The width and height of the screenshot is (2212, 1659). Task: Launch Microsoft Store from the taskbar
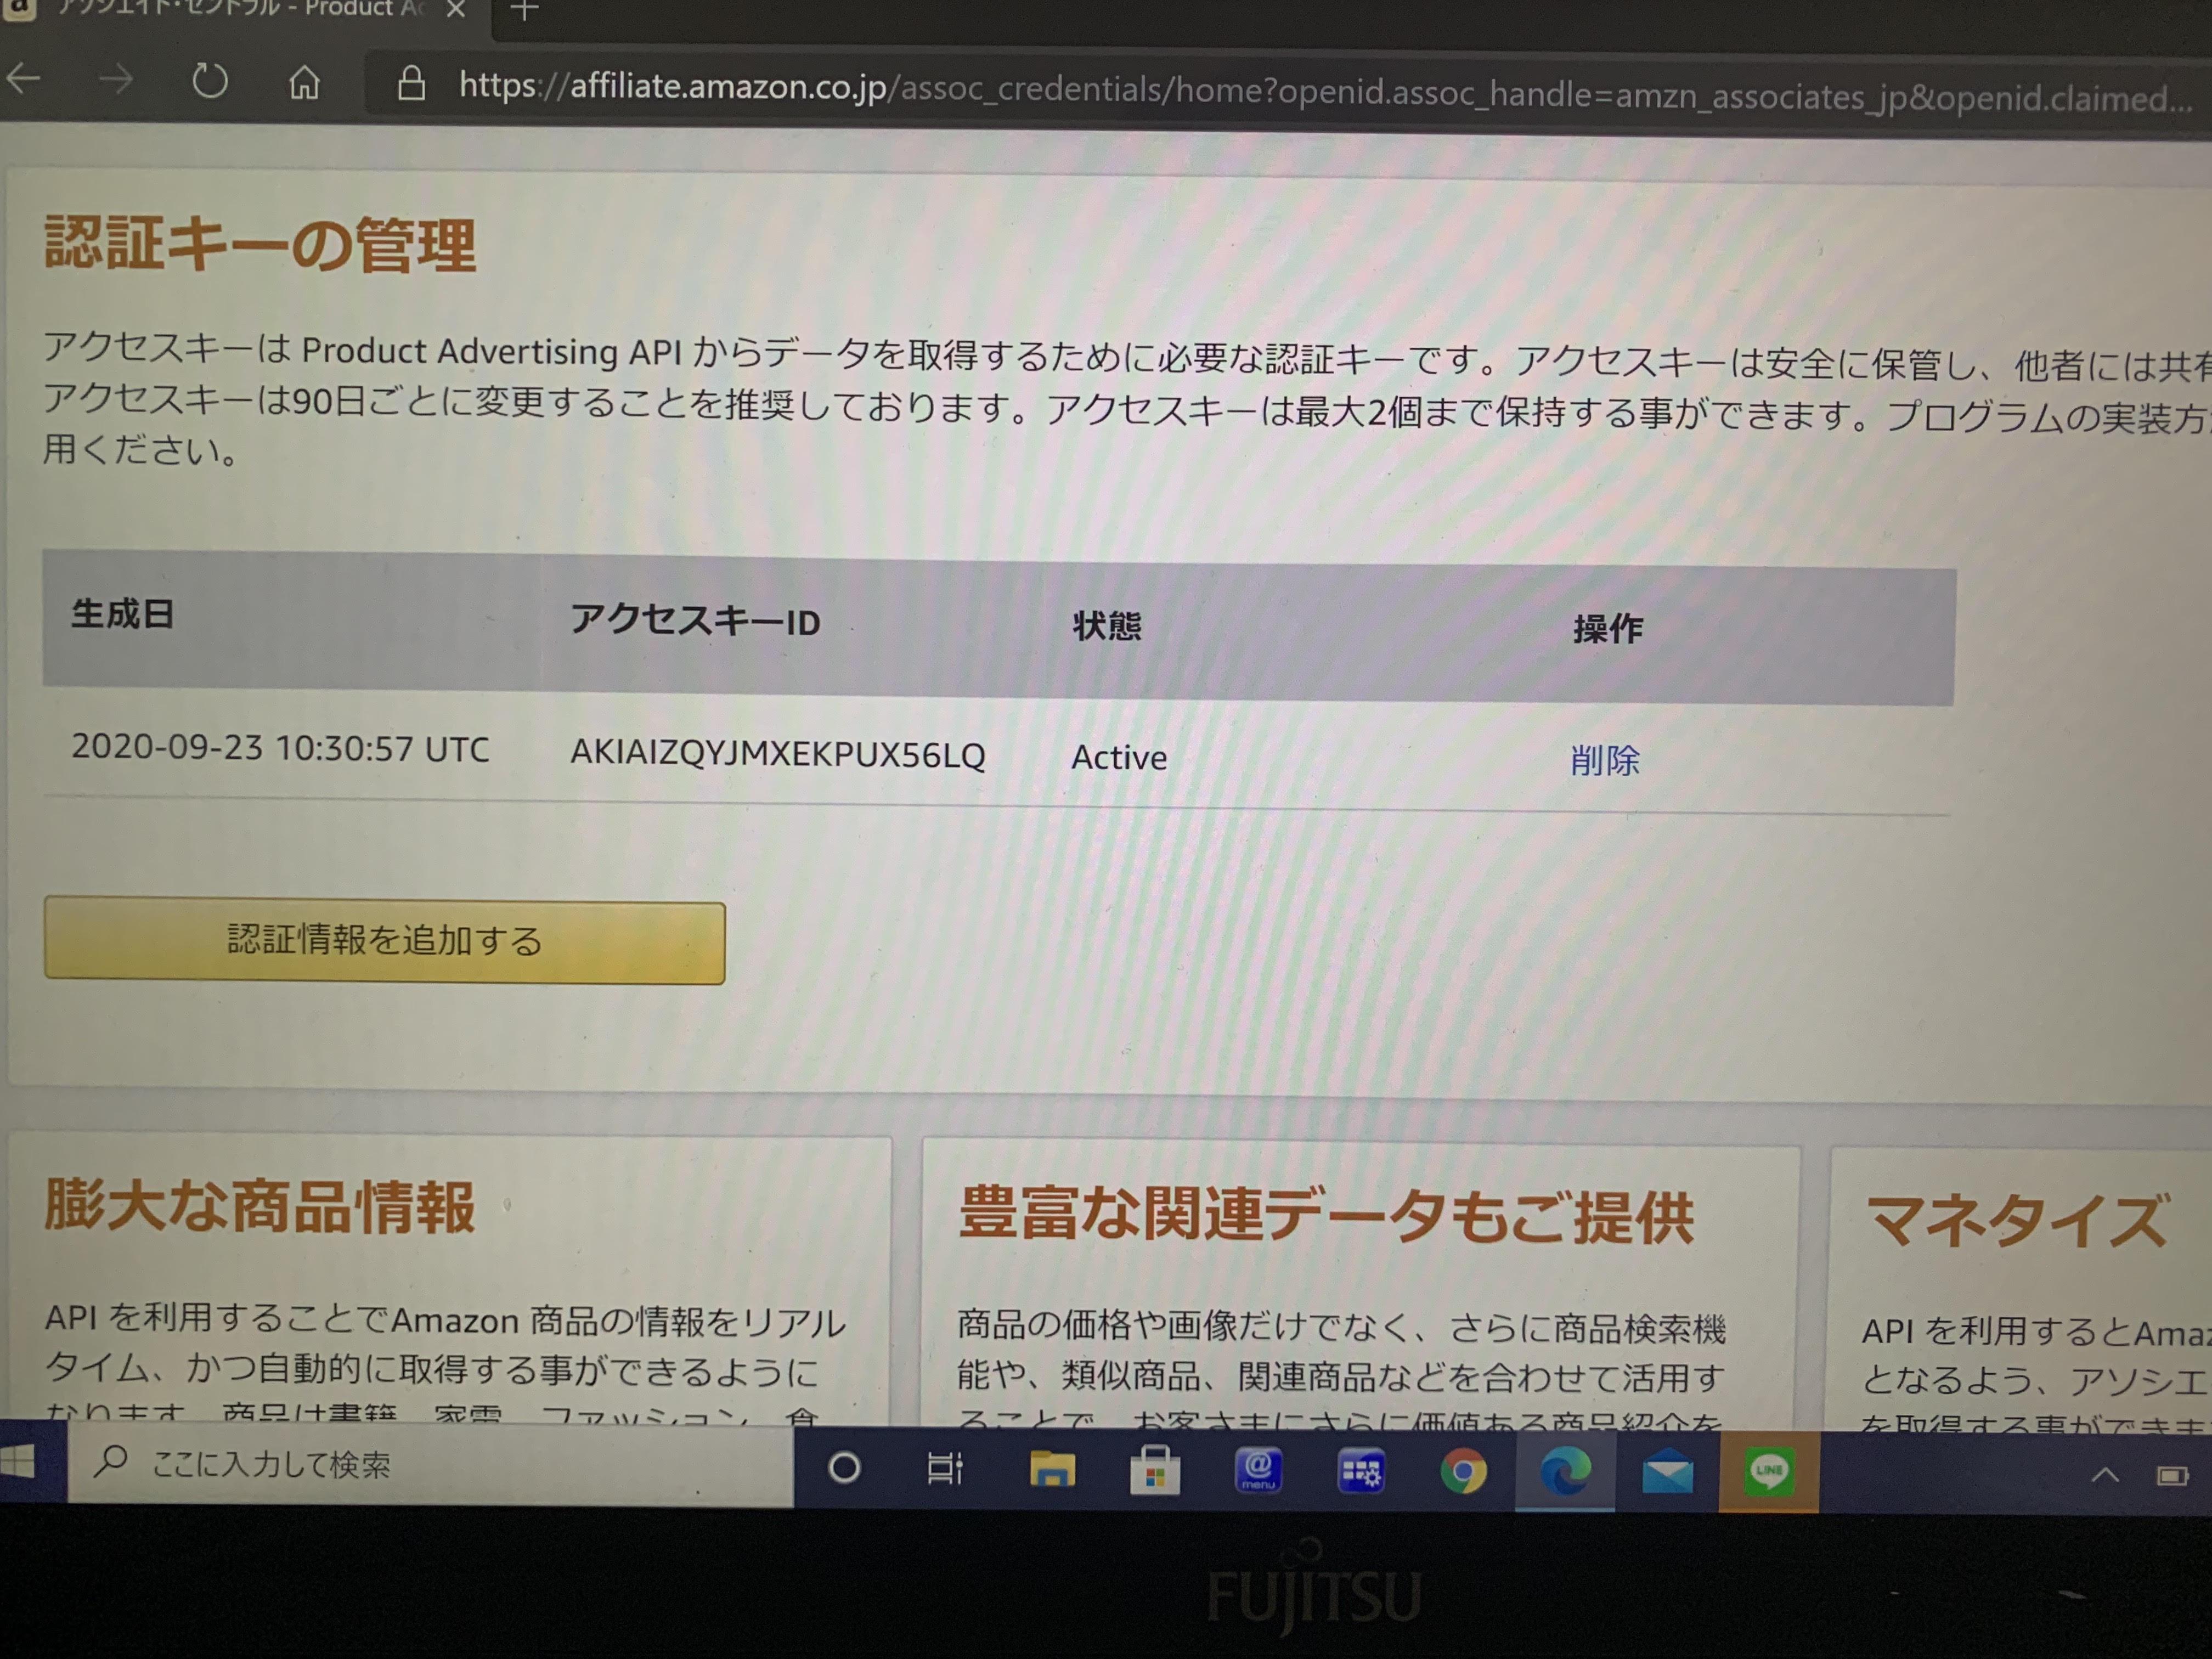pos(1158,1470)
